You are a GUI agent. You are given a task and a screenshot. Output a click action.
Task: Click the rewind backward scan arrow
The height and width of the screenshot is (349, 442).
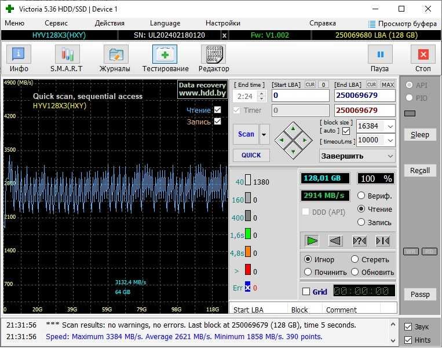pos(335,240)
